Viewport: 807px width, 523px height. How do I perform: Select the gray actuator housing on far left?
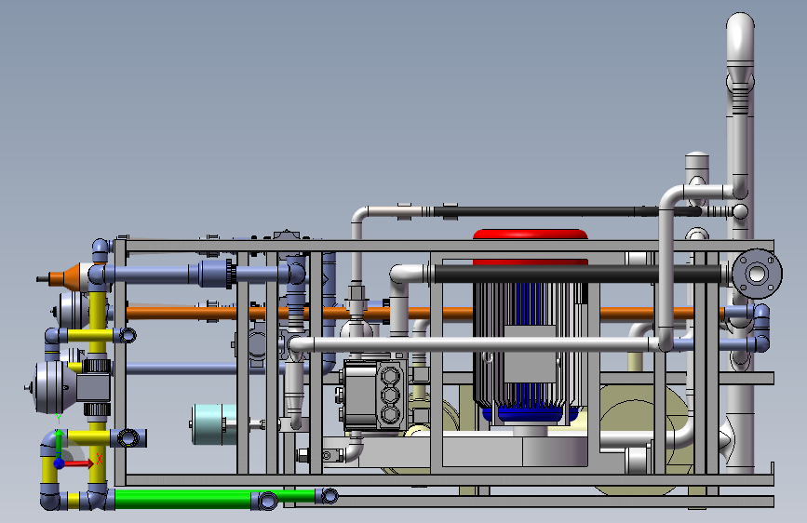pyautogui.click(x=56, y=387)
